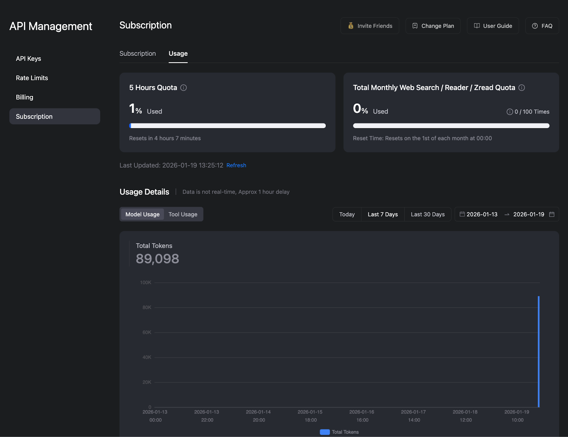This screenshot has height=437, width=568.
Task: Click the info icon beside Total Monthly quota
Action: (521, 87)
